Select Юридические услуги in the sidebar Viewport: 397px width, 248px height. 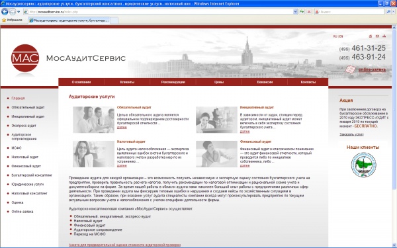pos(28,185)
